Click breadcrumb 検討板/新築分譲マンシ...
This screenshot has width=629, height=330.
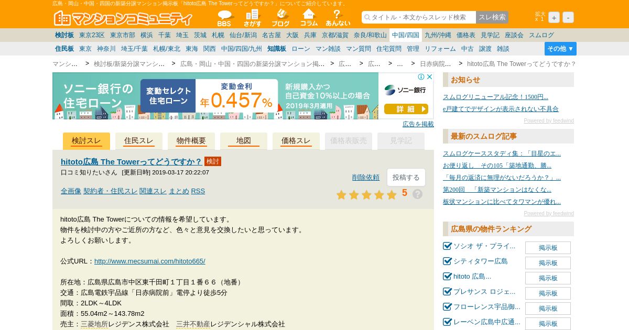[x=129, y=63]
